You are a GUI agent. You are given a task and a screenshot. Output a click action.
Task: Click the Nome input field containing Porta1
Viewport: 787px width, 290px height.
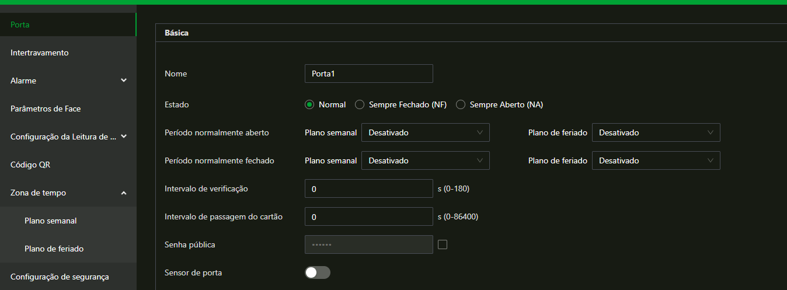369,74
